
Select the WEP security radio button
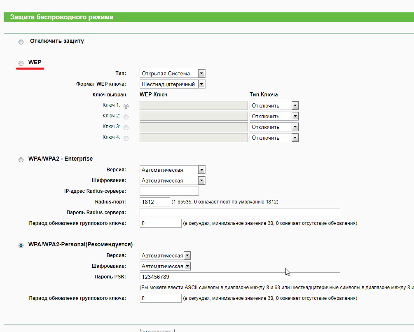click(x=21, y=63)
